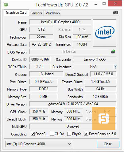Click the camera screenshot icon
Screen dimensions: 124x152
coord(116,13)
